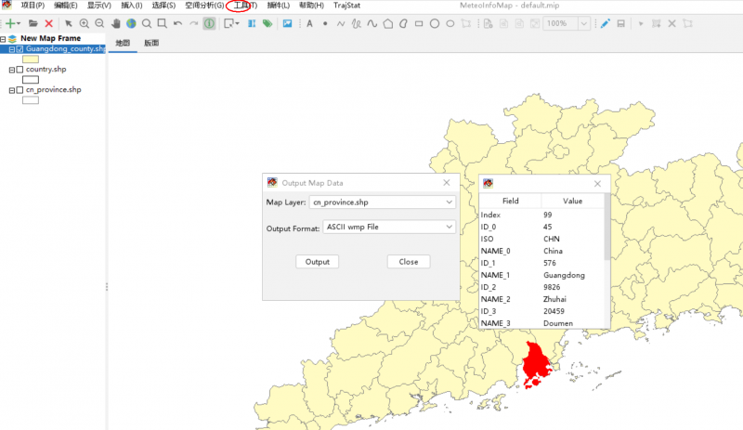
Task: Switch to the 版面 layout tab
Action: coord(151,44)
